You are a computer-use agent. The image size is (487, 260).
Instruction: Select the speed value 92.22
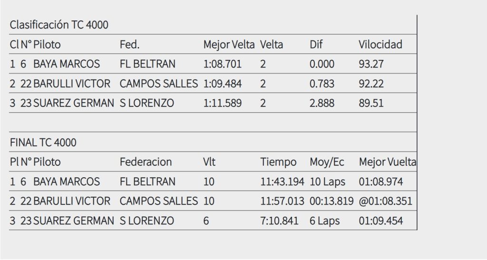(x=371, y=84)
